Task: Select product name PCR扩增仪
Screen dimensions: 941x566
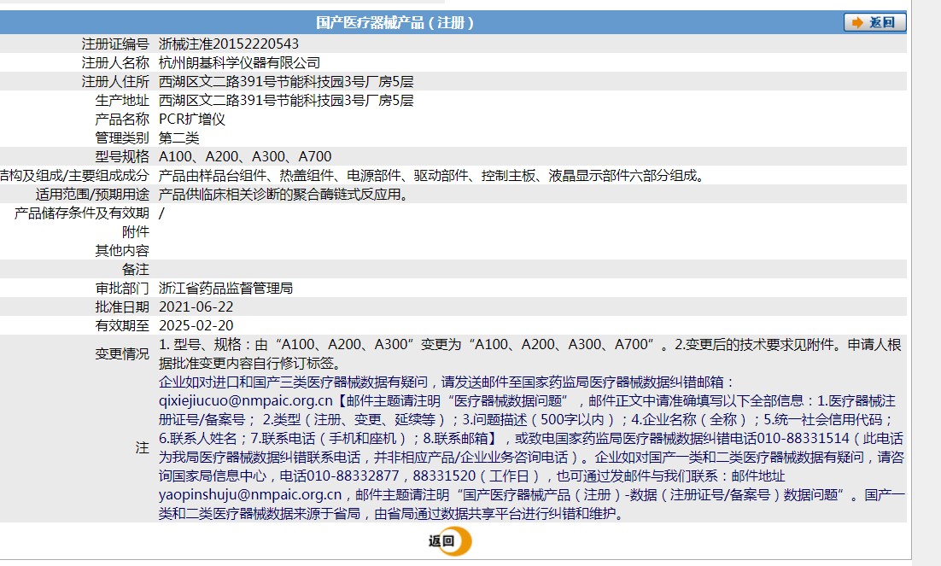Action: 192,119
